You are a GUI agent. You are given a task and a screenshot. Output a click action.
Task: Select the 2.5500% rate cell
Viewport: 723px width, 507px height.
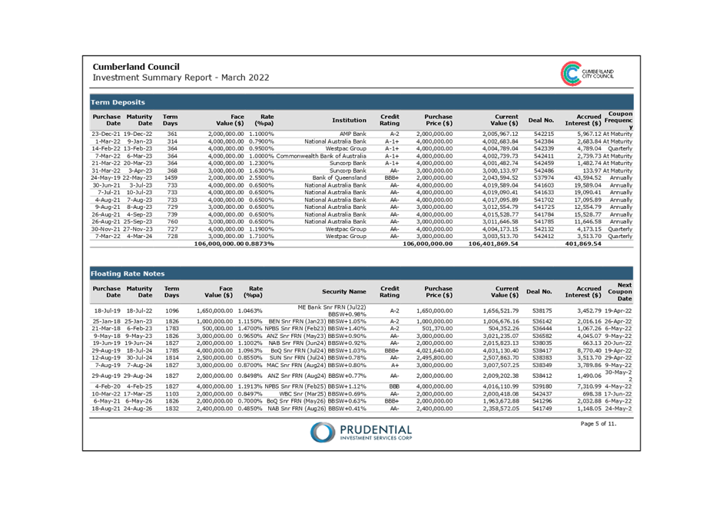(x=261, y=178)
